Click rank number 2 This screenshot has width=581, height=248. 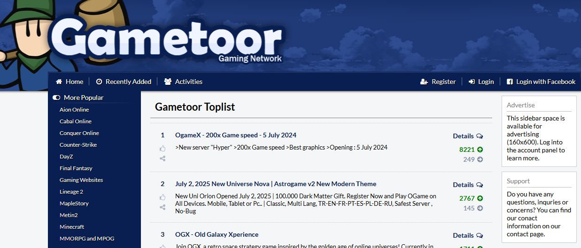point(163,184)
